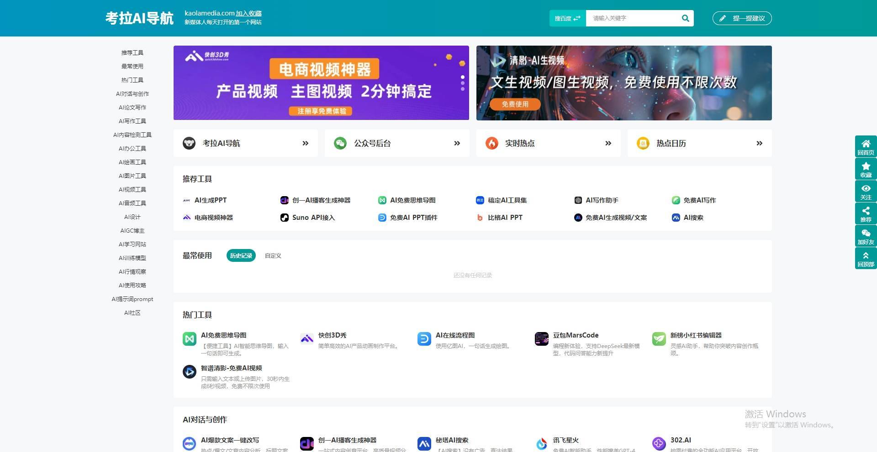Click the search magnifier icon

pos(685,18)
